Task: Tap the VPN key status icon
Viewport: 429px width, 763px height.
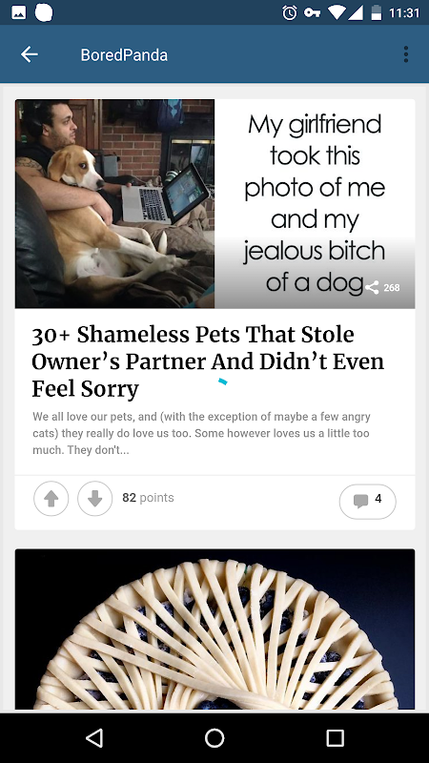Action: 312,12
